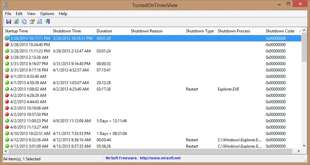Click '64 item(s), 1 Selected' status text
Viewport: 310px width, 165px height.
[22, 159]
